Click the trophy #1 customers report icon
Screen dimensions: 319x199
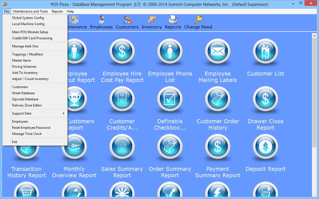click(77, 99)
